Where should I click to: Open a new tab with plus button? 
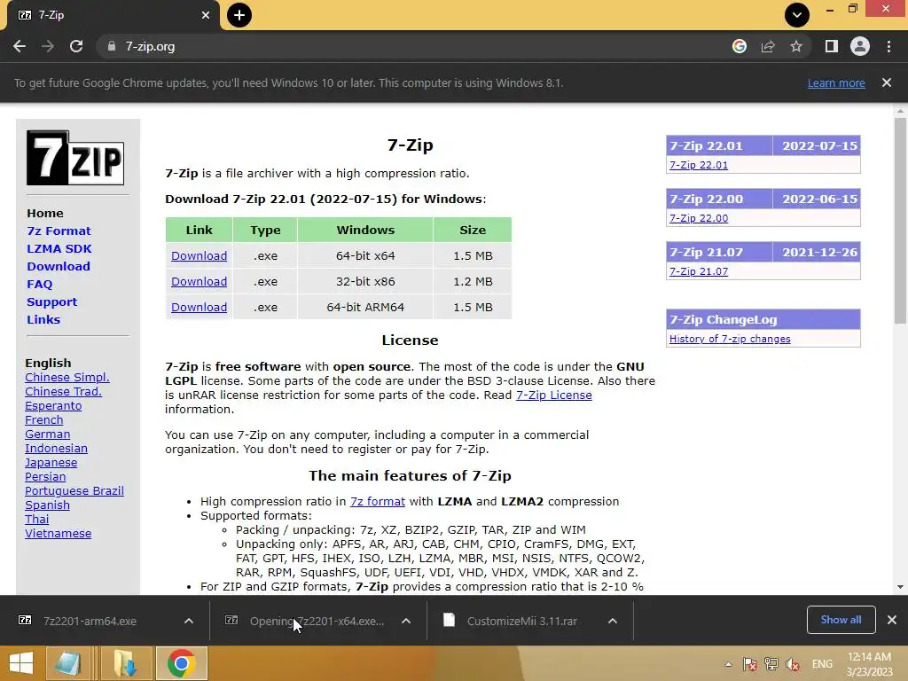point(239,15)
